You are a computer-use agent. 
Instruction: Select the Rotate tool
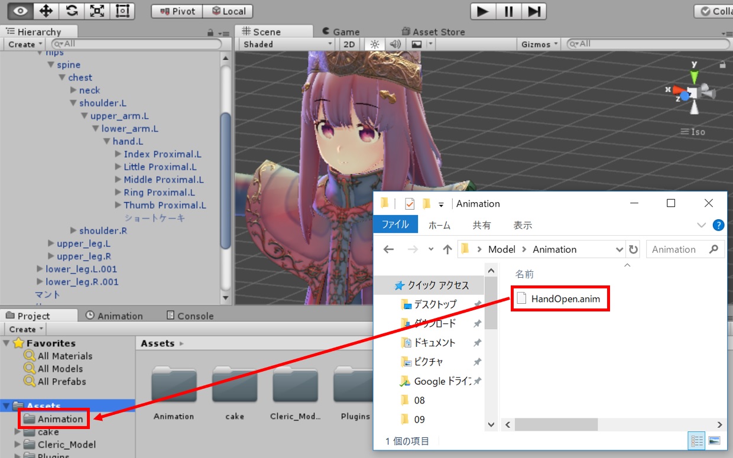pos(72,11)
